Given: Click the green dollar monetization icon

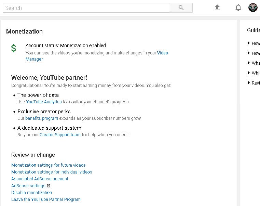Looking at the screenshot, I should tap(14, 48).
